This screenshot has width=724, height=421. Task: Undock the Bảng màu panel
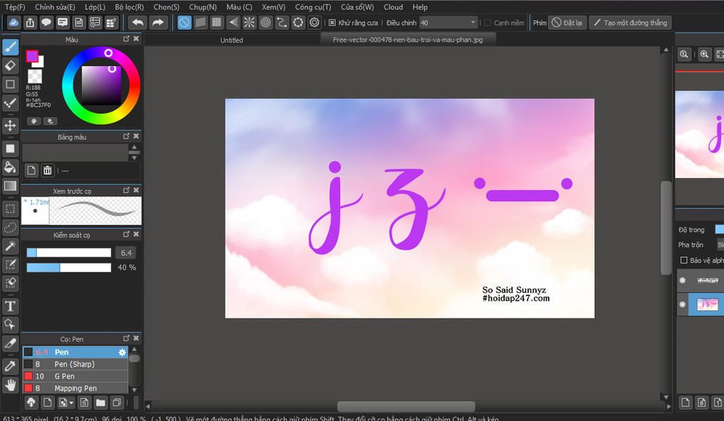coord(126,136)
